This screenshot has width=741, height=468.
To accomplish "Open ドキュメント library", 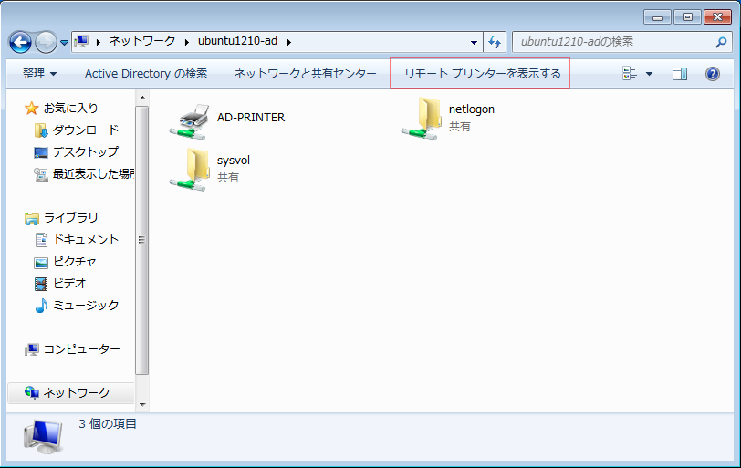I will coord(86,239).
